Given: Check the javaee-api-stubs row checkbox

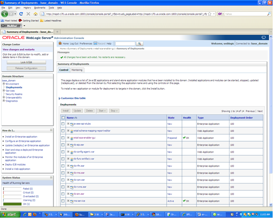Looking at the screenshot, I should (63, 124).
